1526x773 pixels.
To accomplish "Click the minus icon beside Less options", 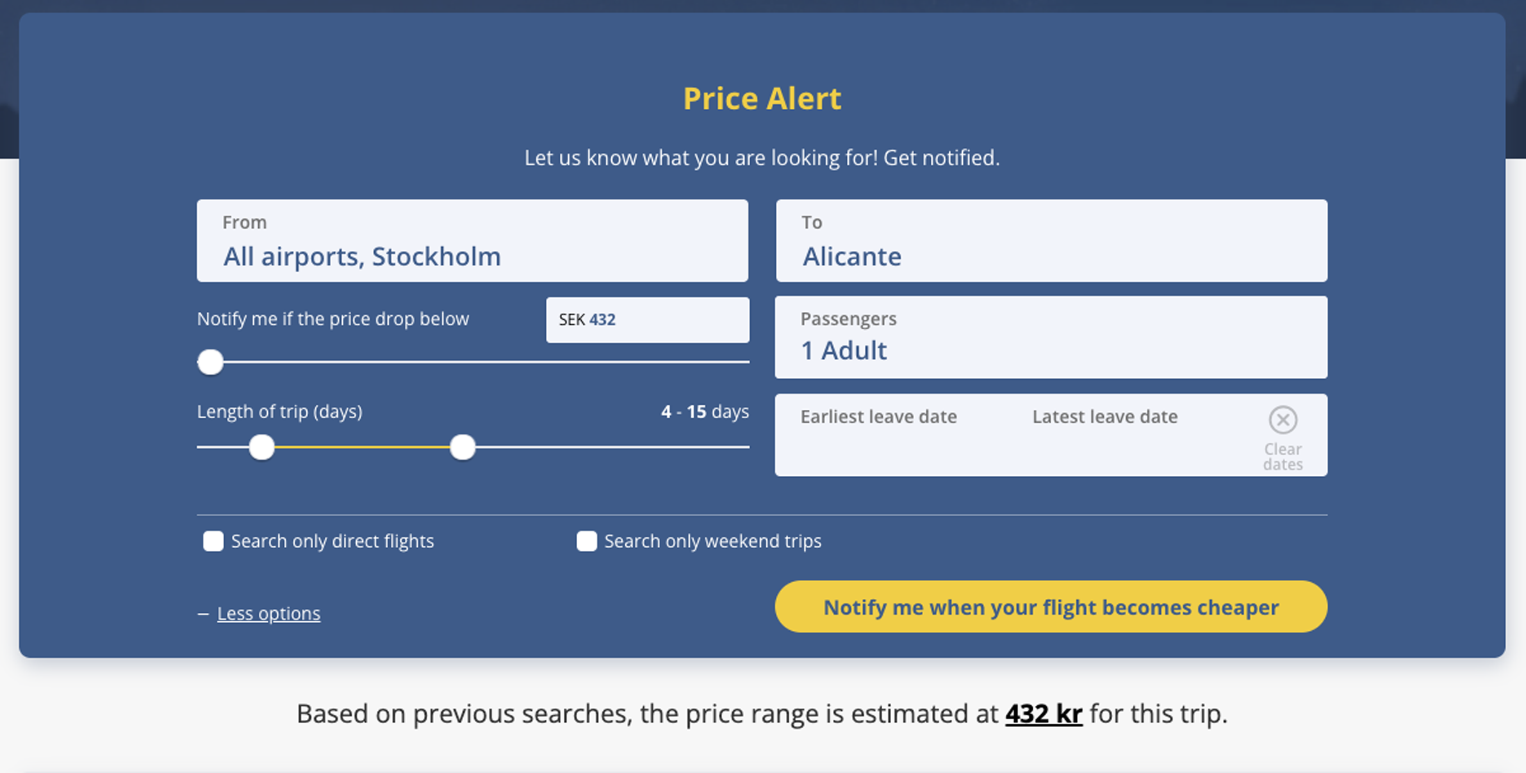I will (x=202, y=613).
